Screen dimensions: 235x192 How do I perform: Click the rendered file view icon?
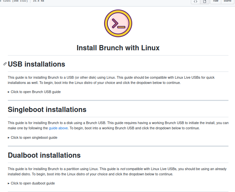[x=205, y=2]
